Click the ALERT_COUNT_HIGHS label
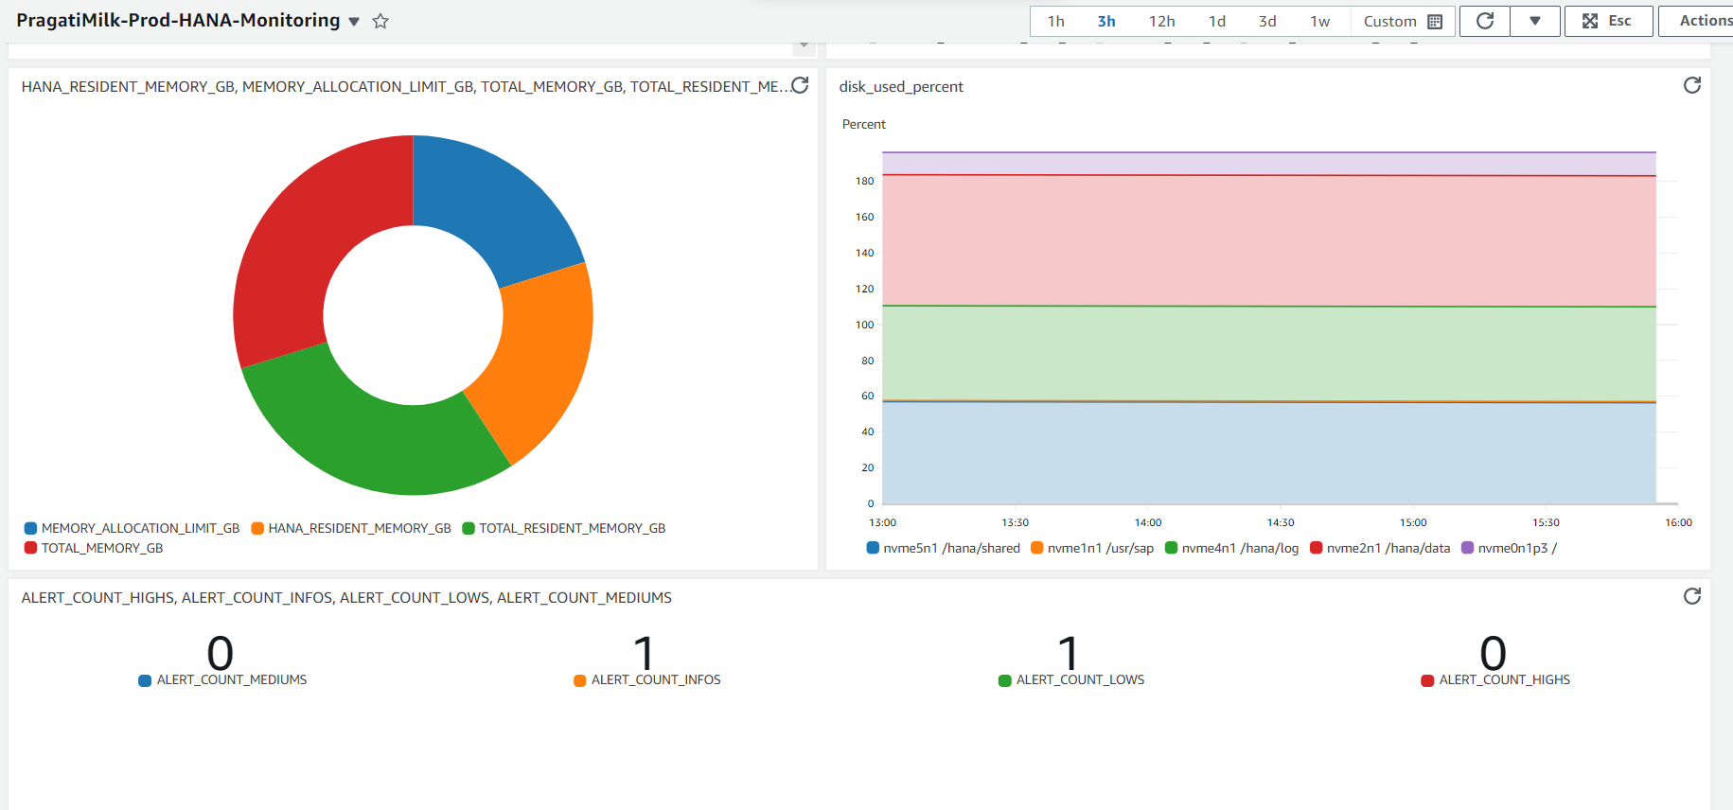 [1504, 679]
